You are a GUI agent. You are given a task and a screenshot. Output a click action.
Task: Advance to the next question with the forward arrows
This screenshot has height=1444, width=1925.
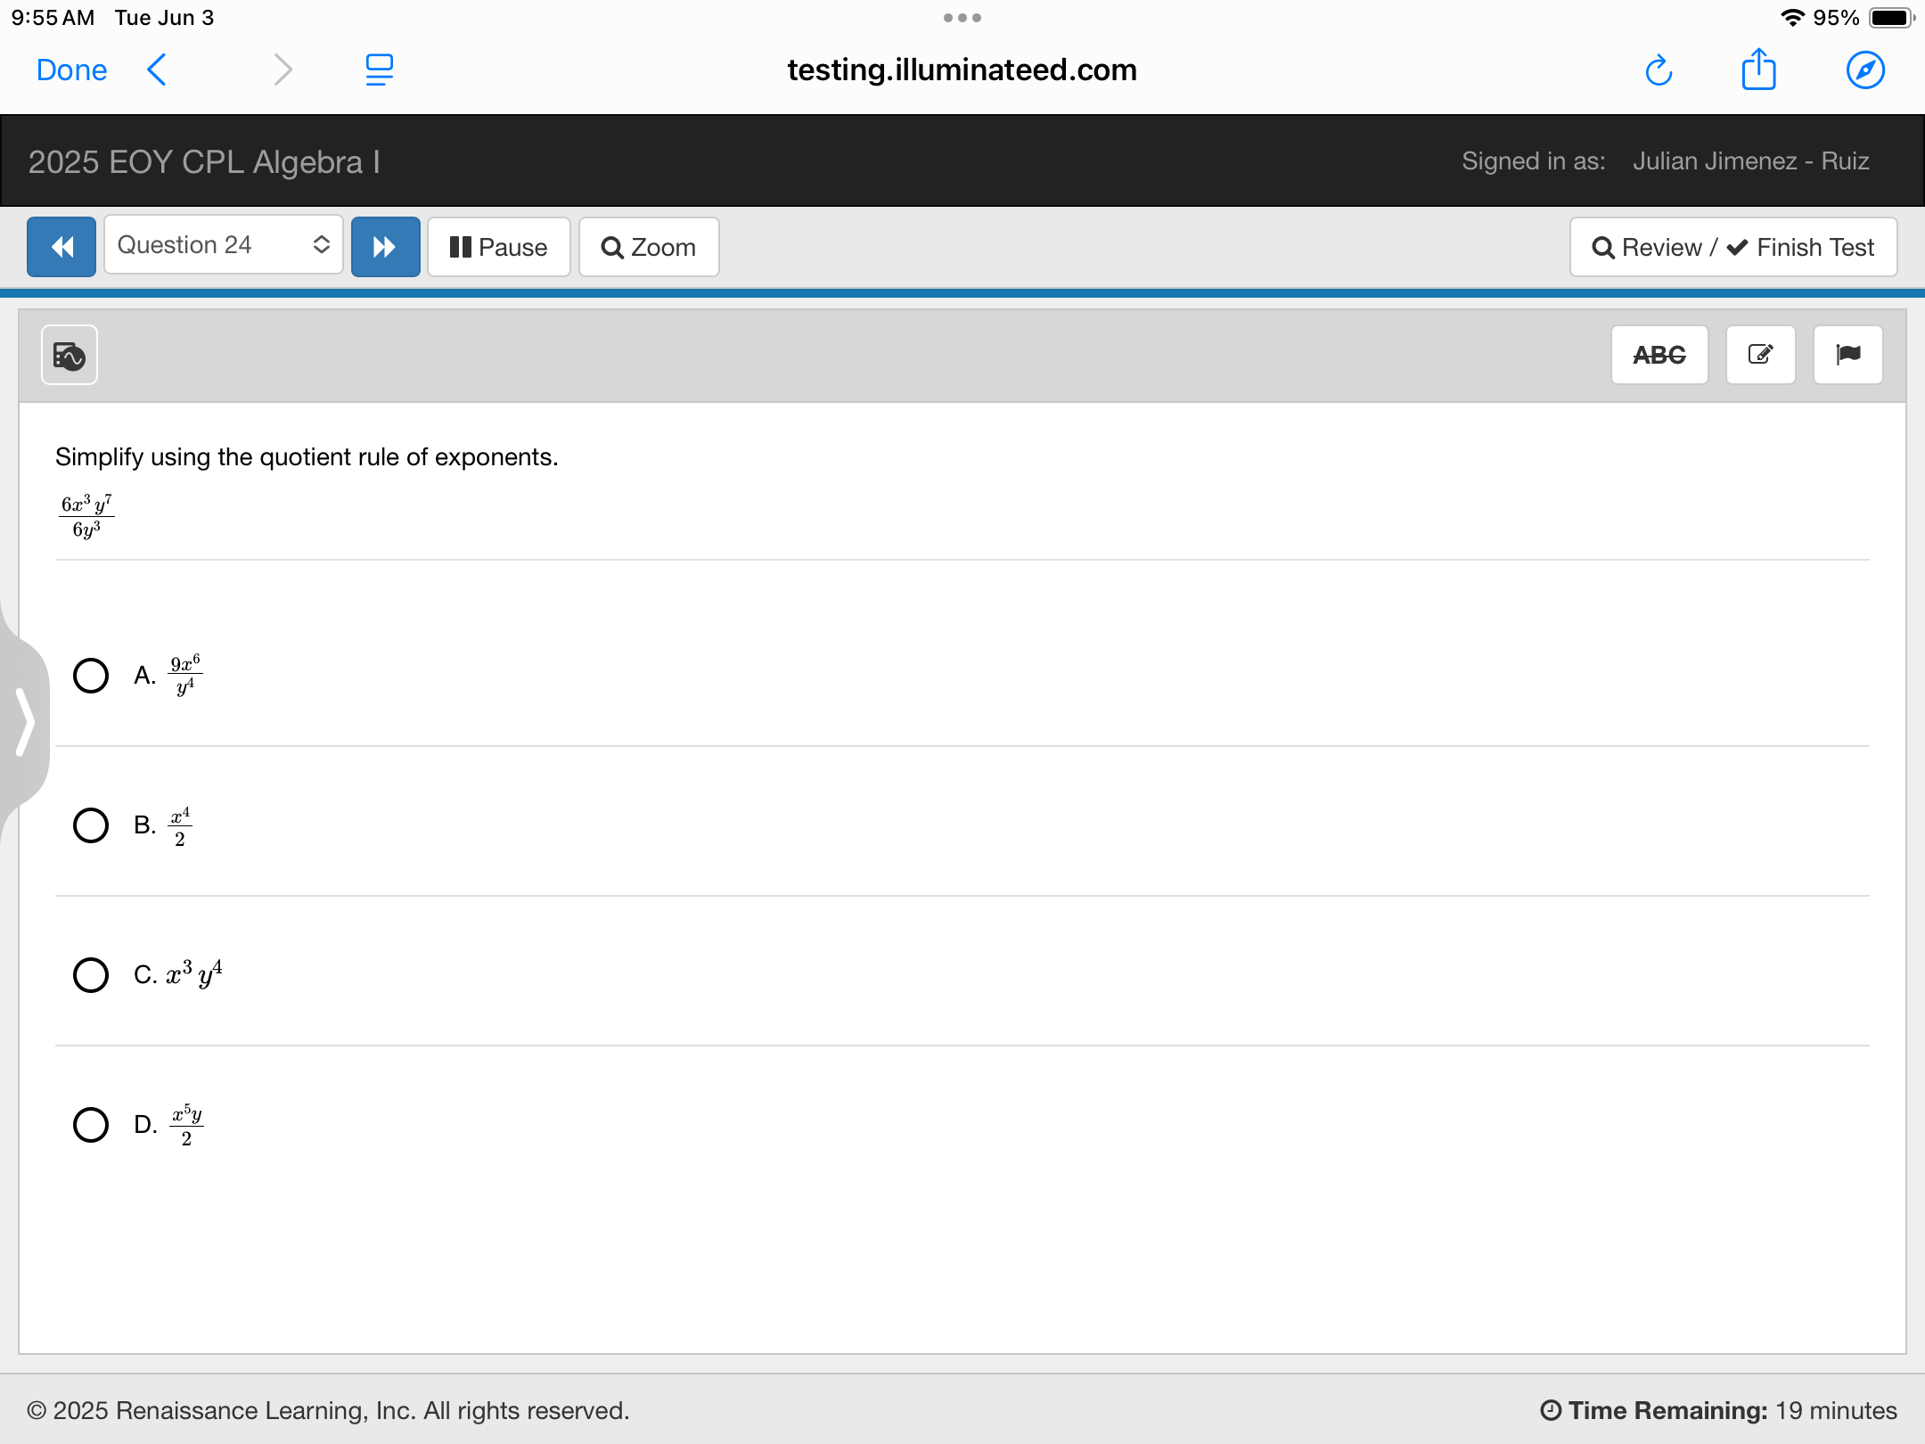pyautogui.click(x=385, y=247)
